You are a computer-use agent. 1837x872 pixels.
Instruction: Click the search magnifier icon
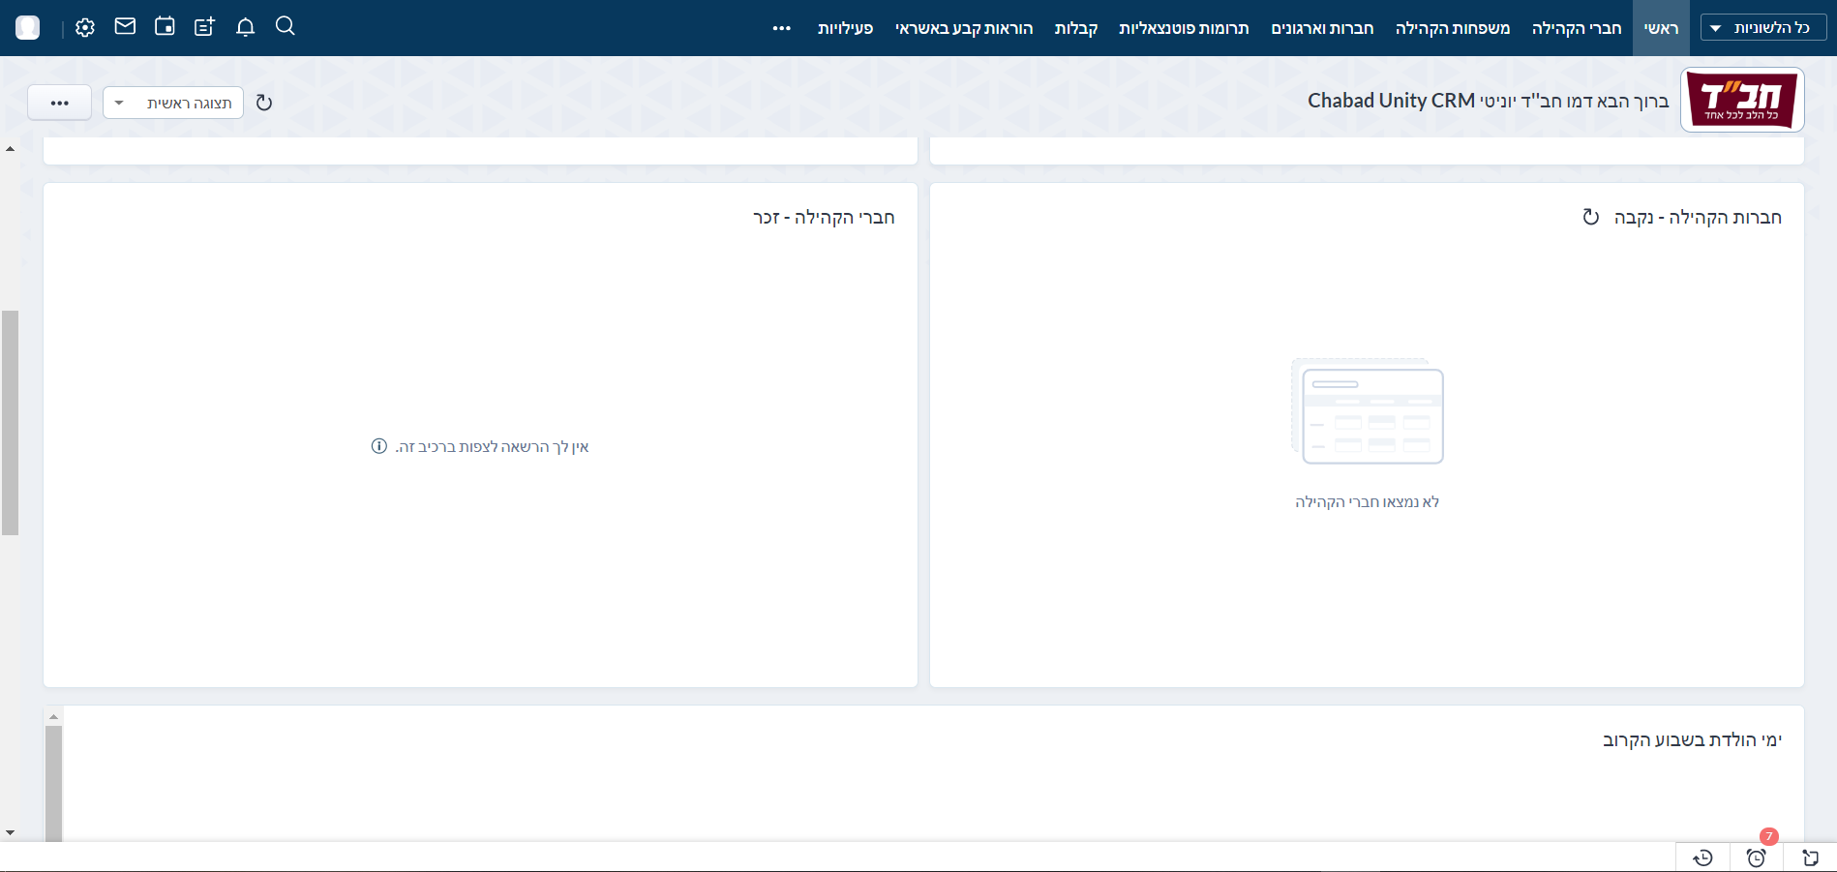(x=285, y=26)
